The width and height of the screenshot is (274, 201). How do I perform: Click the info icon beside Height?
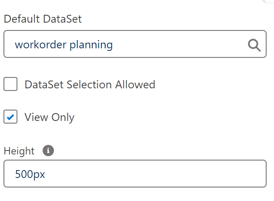click(x=48, y=151)
